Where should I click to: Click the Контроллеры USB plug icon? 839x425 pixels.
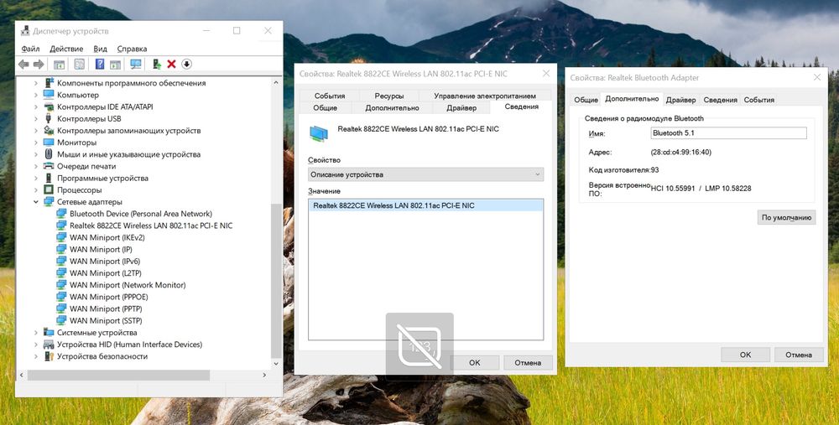point(49,119)
